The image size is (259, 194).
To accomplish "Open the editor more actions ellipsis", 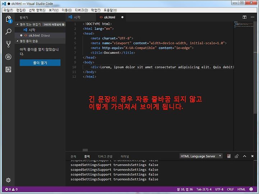I will point(253,17).
